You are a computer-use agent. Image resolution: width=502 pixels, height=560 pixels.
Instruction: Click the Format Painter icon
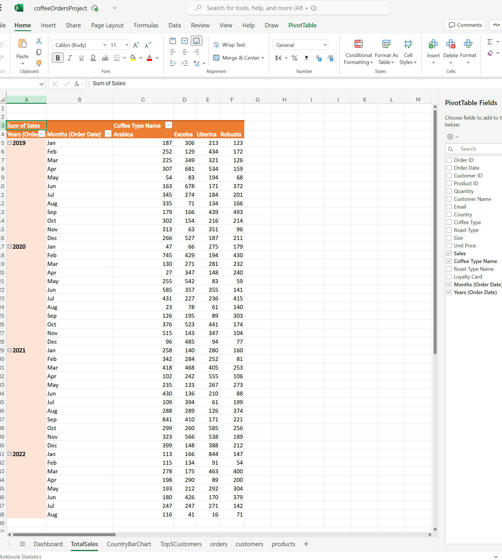coord(39,63)
